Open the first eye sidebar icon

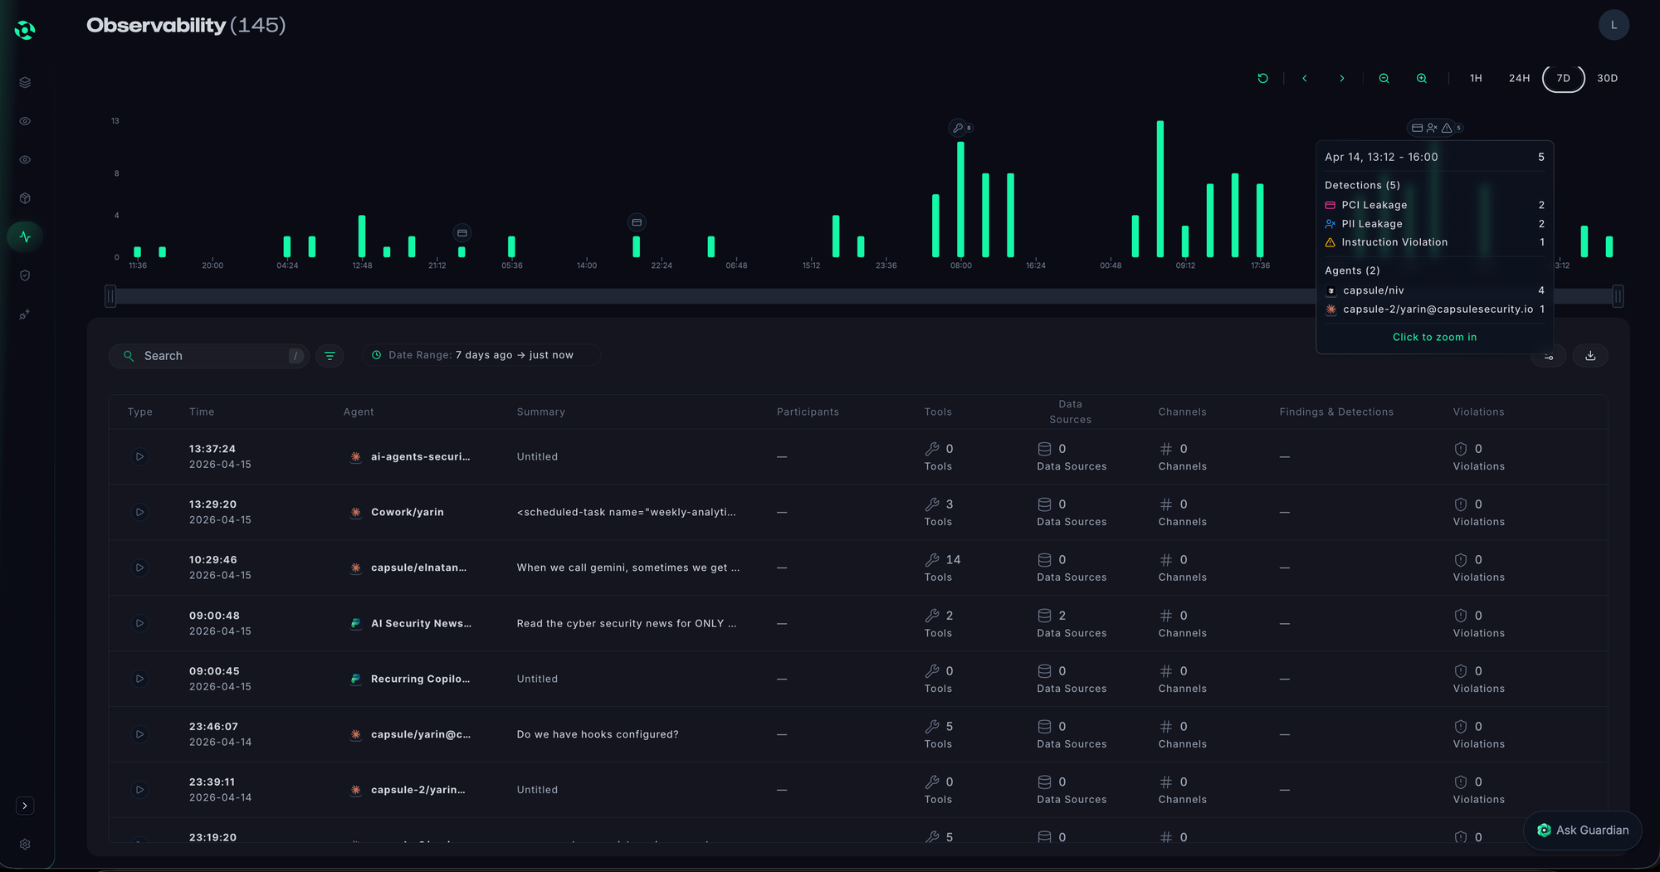click(25, 121)
